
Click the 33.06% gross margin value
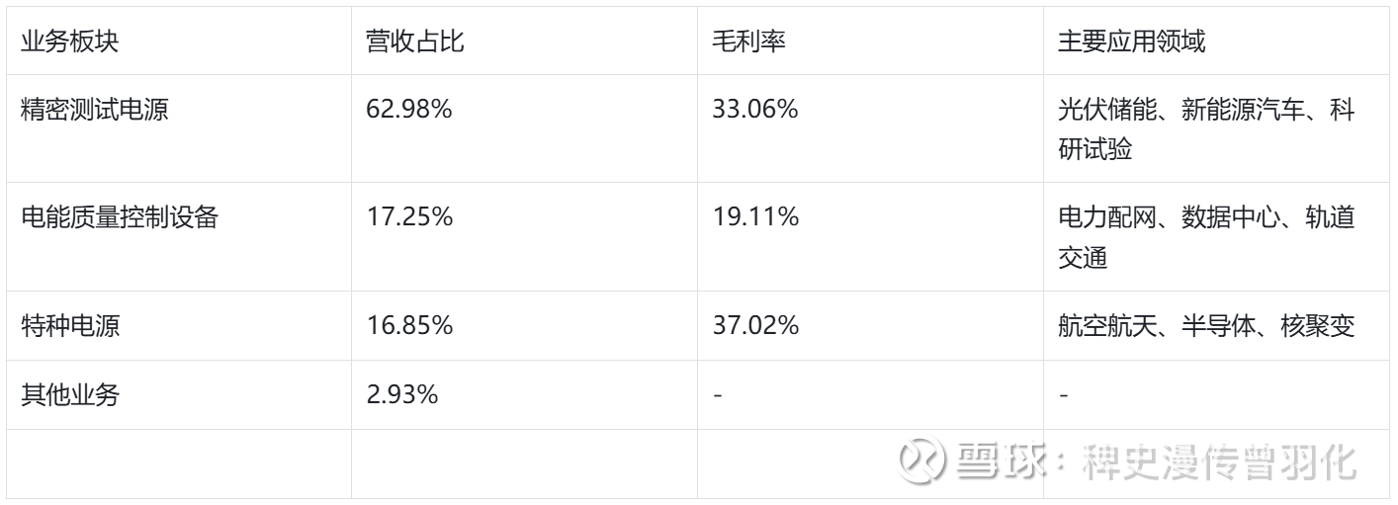[755, 110]
